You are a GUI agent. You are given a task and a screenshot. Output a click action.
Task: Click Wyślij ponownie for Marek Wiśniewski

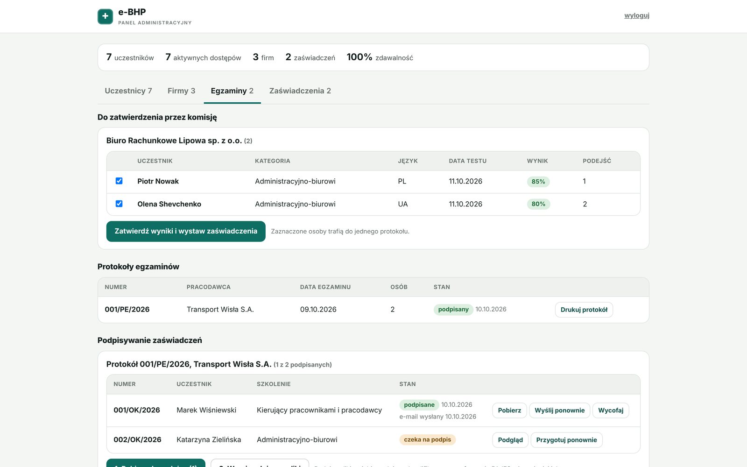coord(559,410)
